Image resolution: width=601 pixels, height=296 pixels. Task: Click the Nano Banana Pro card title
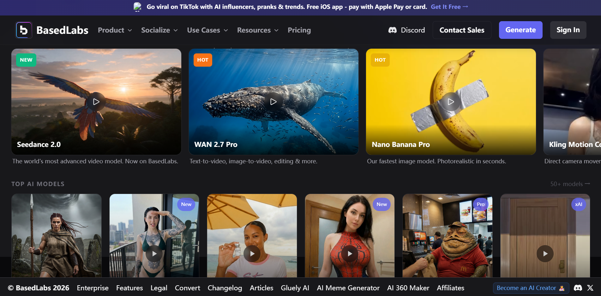pyautogui.click(x=401, y=144)
